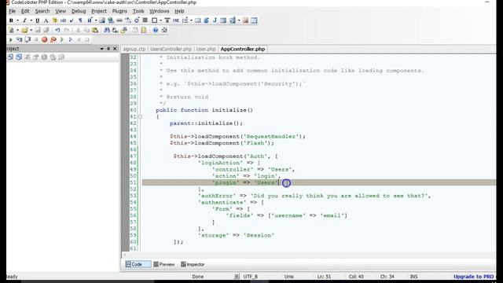Apply Underline formatting in toolbar
Screen dimensions: 503x283
38,20
